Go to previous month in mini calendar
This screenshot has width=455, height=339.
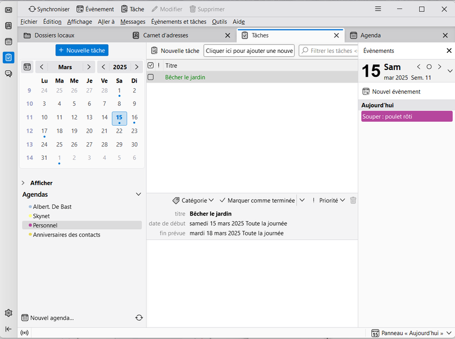[x=42, y=67]
